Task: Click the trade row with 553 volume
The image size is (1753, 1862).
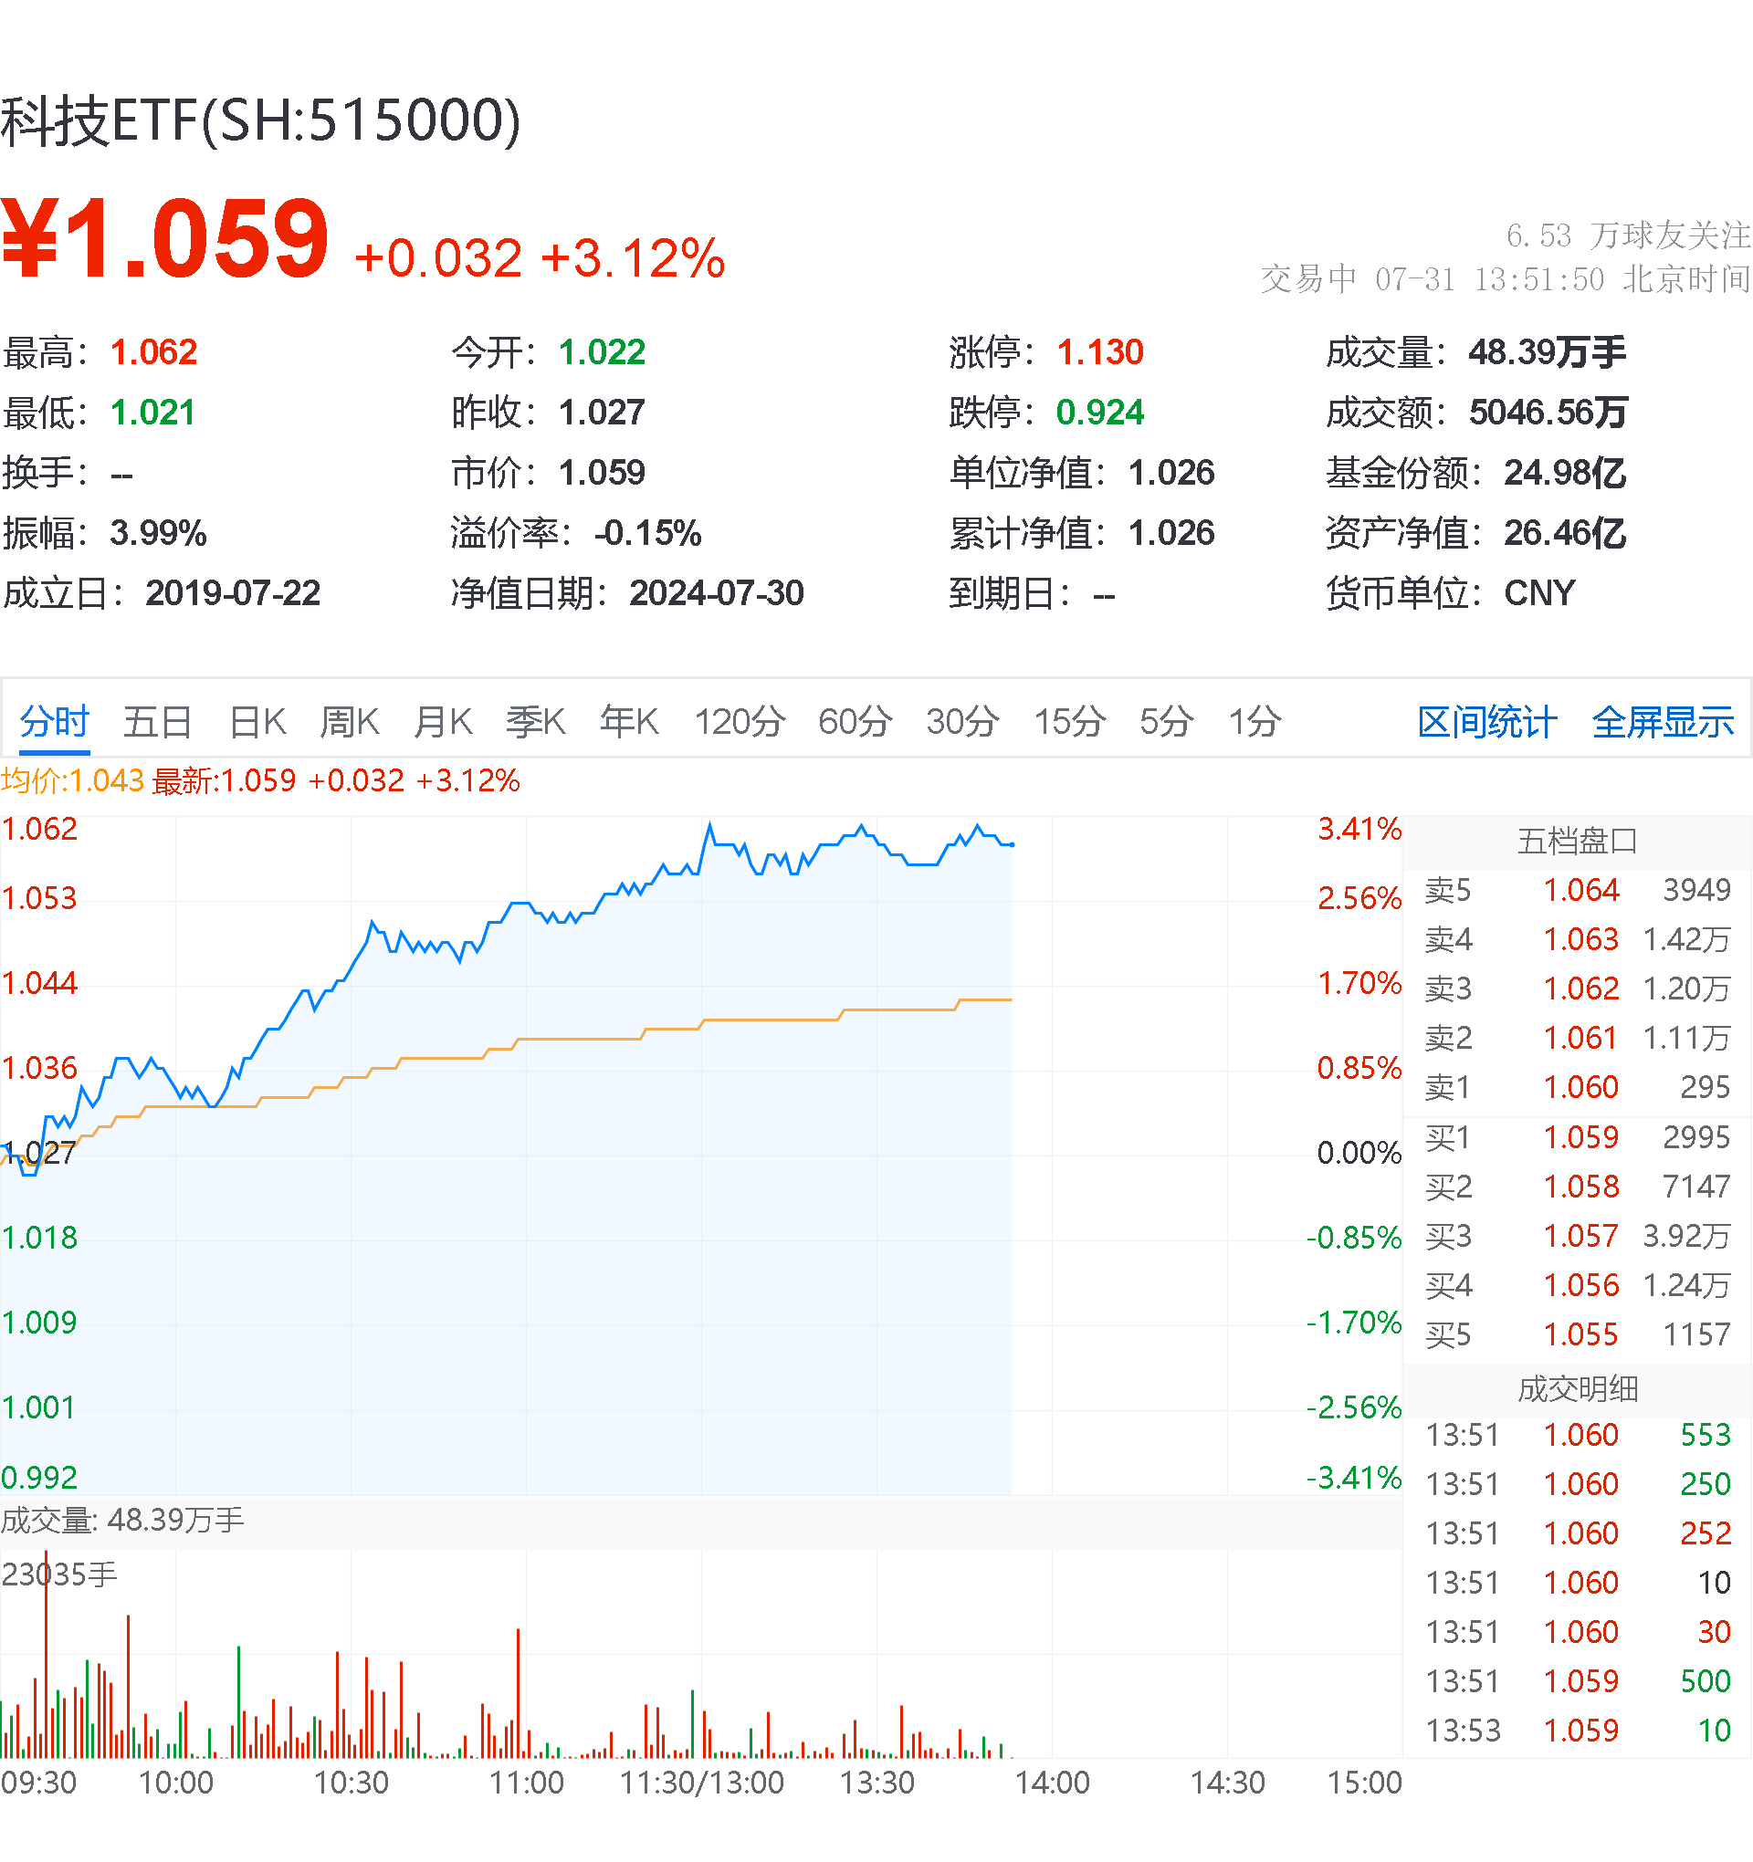Action: tap(1577, 1436)
